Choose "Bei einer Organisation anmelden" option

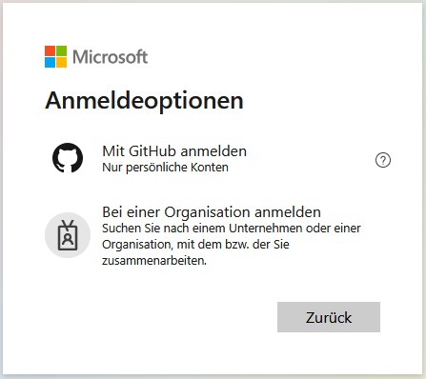(212, 212)
